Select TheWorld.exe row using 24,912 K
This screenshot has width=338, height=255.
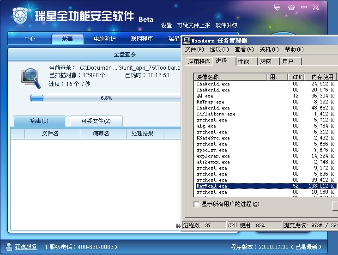pyautogui.click(x=265, y=84)
